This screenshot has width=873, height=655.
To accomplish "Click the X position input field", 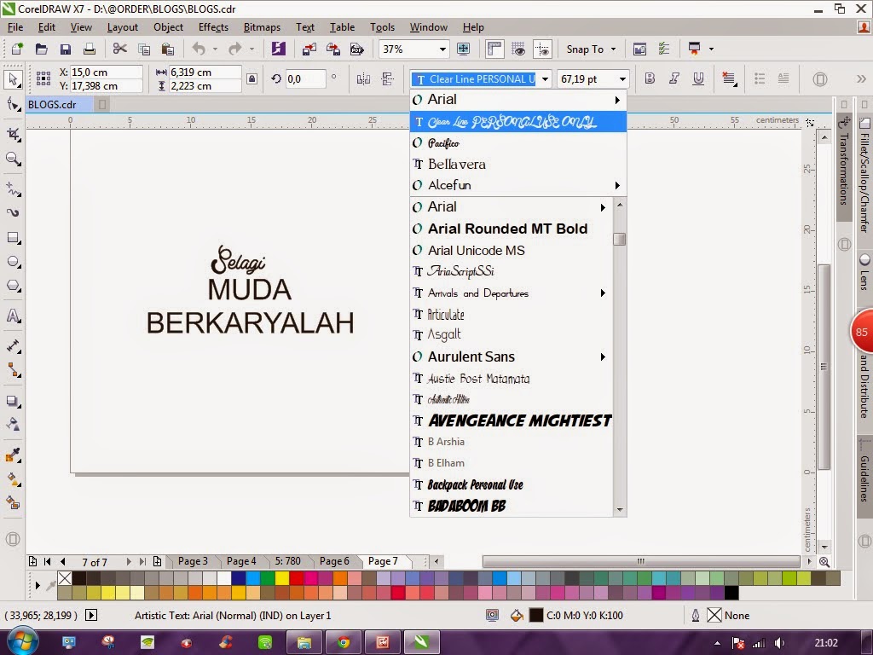I will click(106, 72).
